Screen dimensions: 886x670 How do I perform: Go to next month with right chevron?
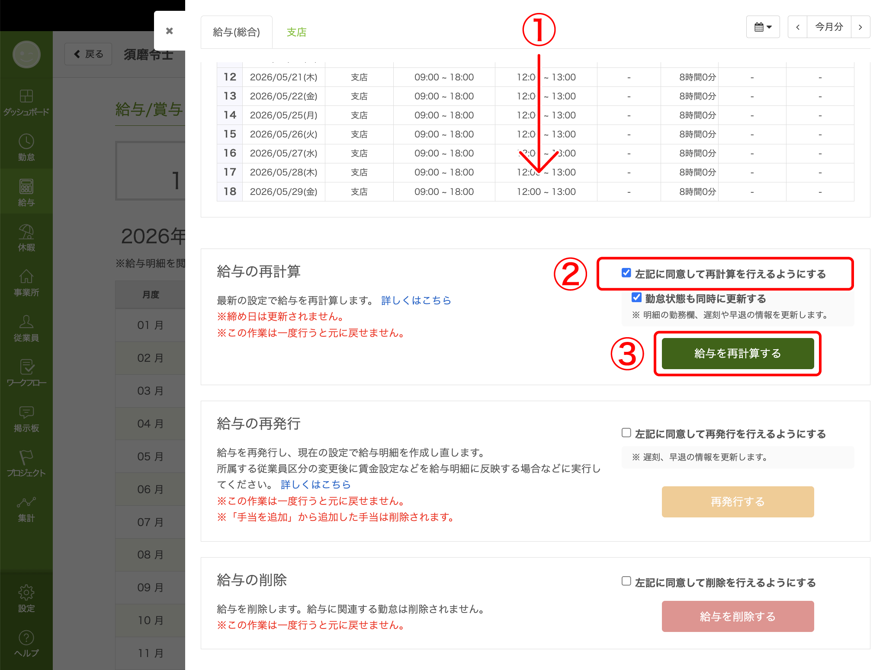pyautogui.click(x=860, y=27)
